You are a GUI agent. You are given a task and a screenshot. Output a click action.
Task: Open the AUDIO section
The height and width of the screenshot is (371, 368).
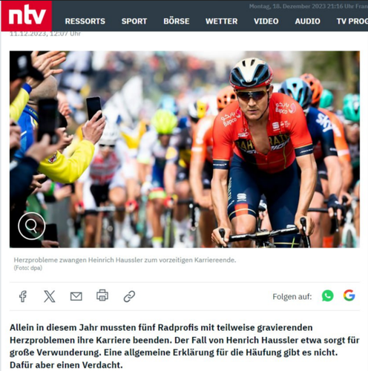(x=308, y=22)
